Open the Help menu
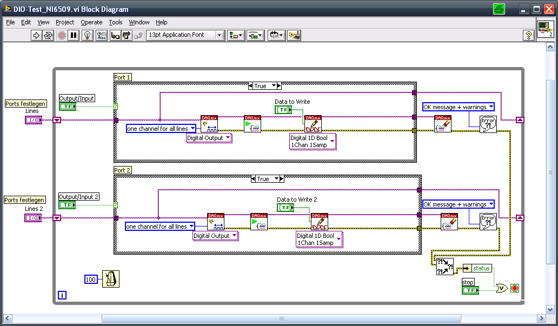The image size is (558, 326). (161, 22)
